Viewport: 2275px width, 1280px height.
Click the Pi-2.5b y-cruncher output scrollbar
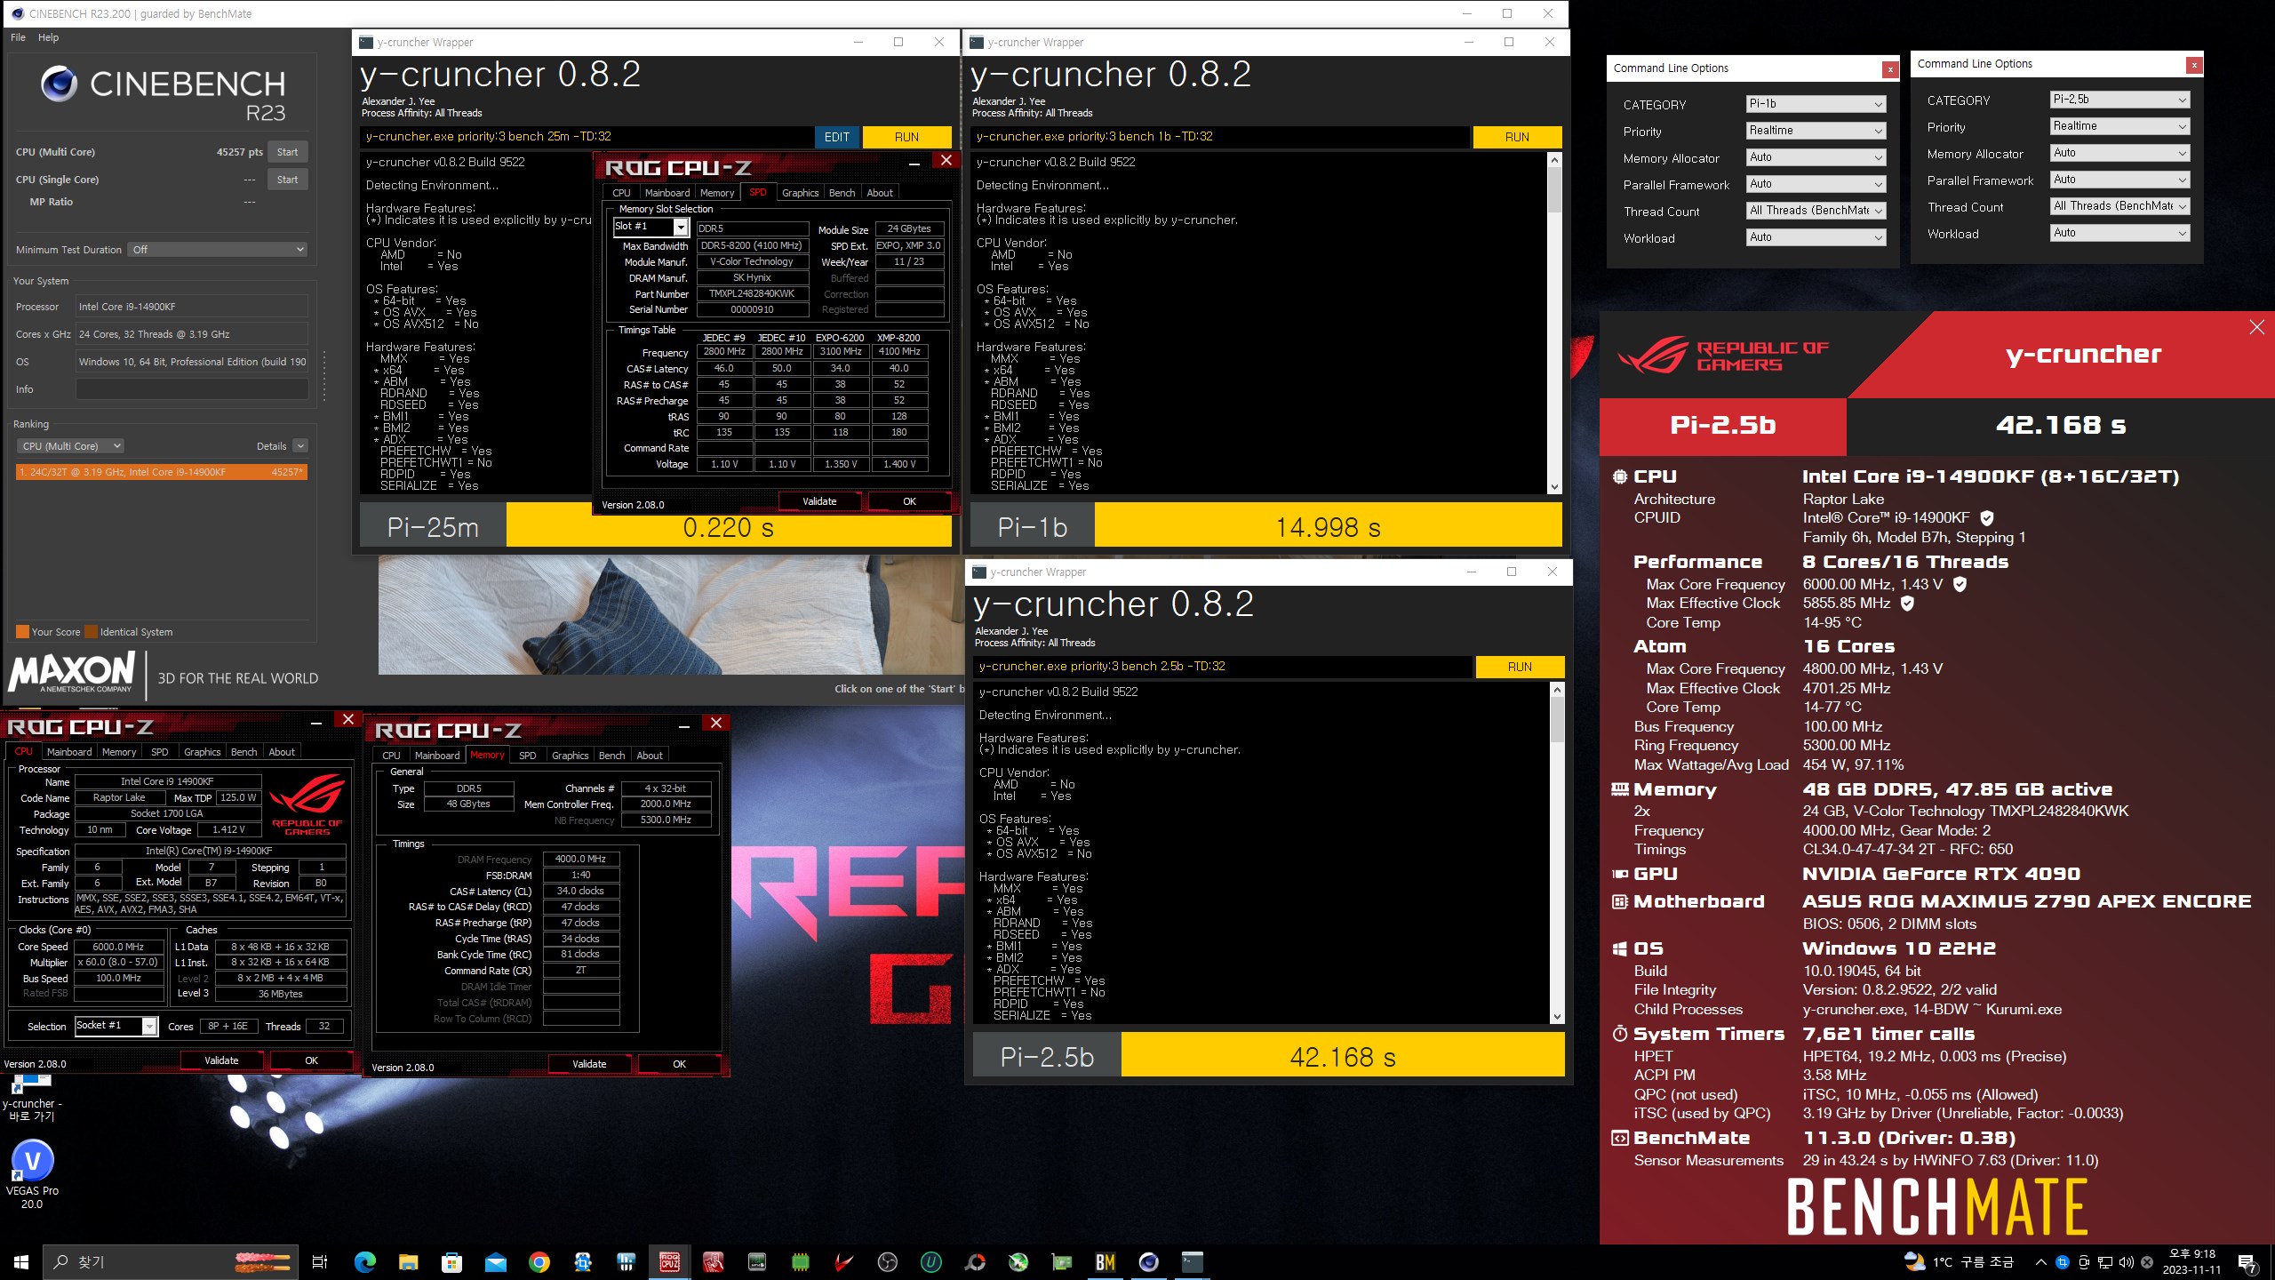(x=1557, y=852)
